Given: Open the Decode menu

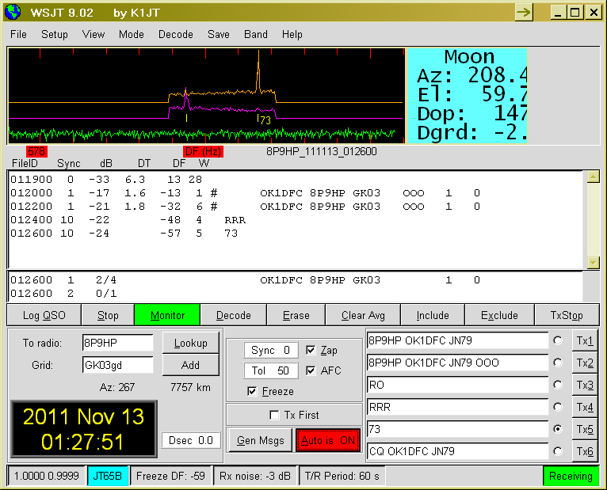Looking at the screenshot, I should tap(175, 34).
